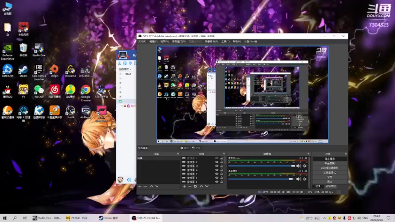Open the Windows Start menu
The height and width of the screenshot is (222, 395).
5,218
